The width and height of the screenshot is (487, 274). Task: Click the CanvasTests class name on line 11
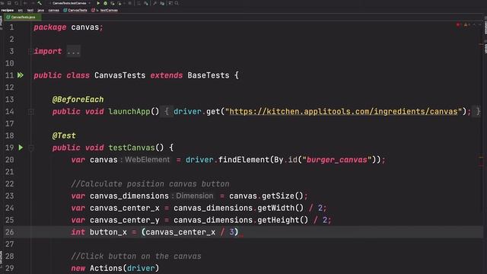pos(120,75)
